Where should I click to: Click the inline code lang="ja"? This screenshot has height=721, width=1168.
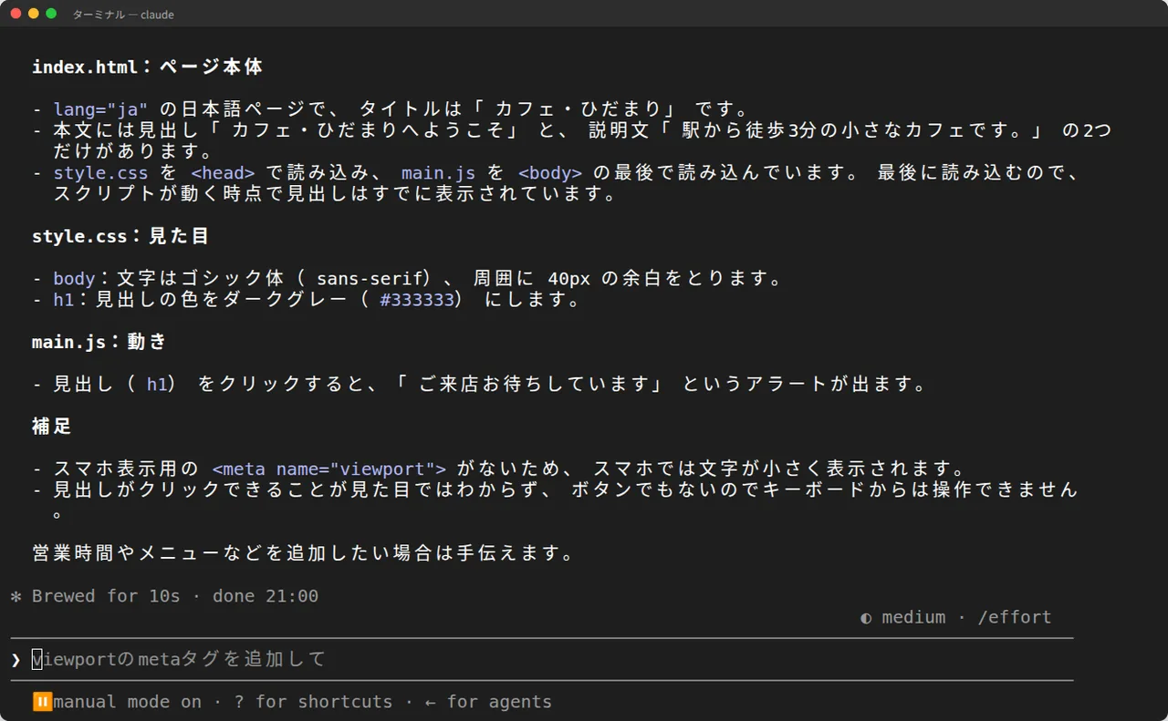pos(100,110)
